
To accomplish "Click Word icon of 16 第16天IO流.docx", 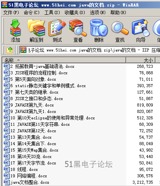I will point(7,156).
